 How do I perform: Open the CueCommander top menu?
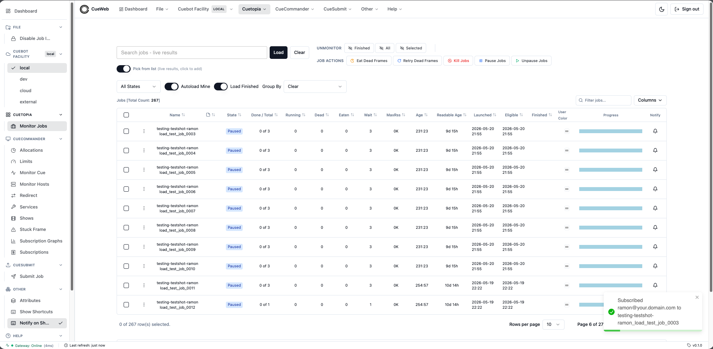(295, 9)
